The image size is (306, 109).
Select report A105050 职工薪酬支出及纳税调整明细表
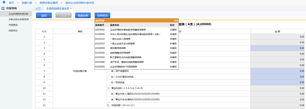click(137, 58)
